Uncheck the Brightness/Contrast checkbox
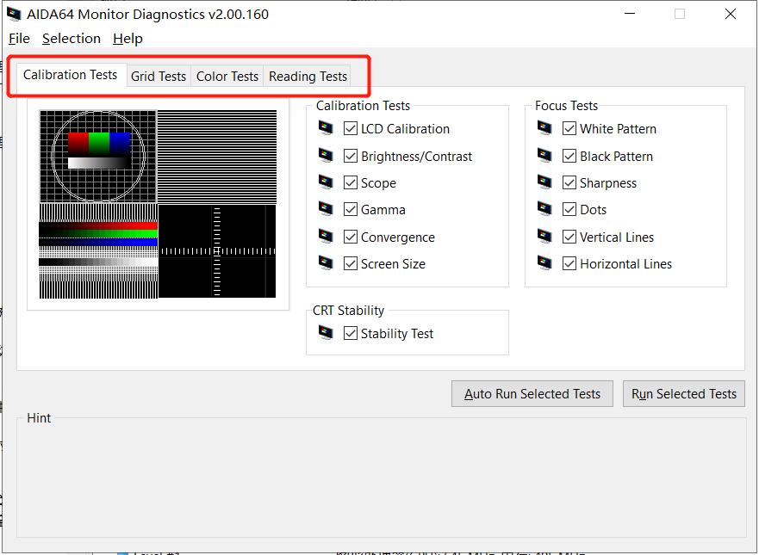The width and height of the screenshot is (759, 555). (351, 156)
